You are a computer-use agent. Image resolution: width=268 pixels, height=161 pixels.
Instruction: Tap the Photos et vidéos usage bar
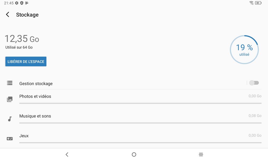click(140, 103)
